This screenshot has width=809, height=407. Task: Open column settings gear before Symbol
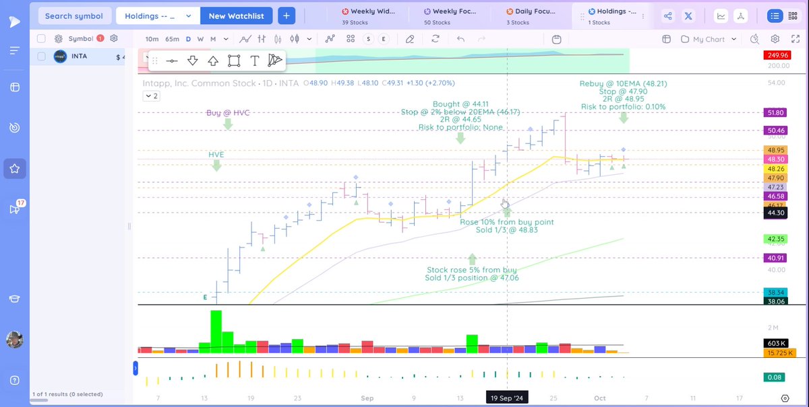coord(59,39)
